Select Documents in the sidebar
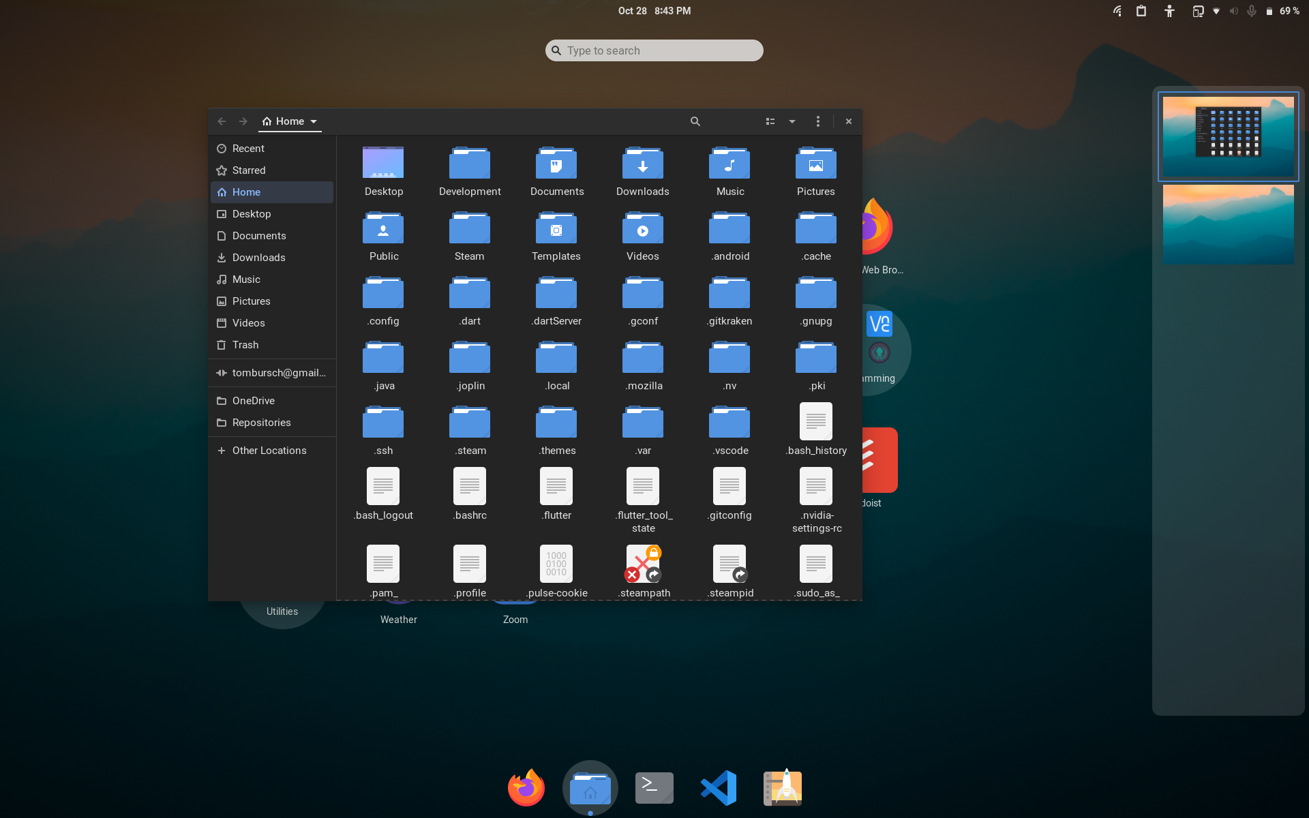1309x818 pixels. [x=272, y=236]
